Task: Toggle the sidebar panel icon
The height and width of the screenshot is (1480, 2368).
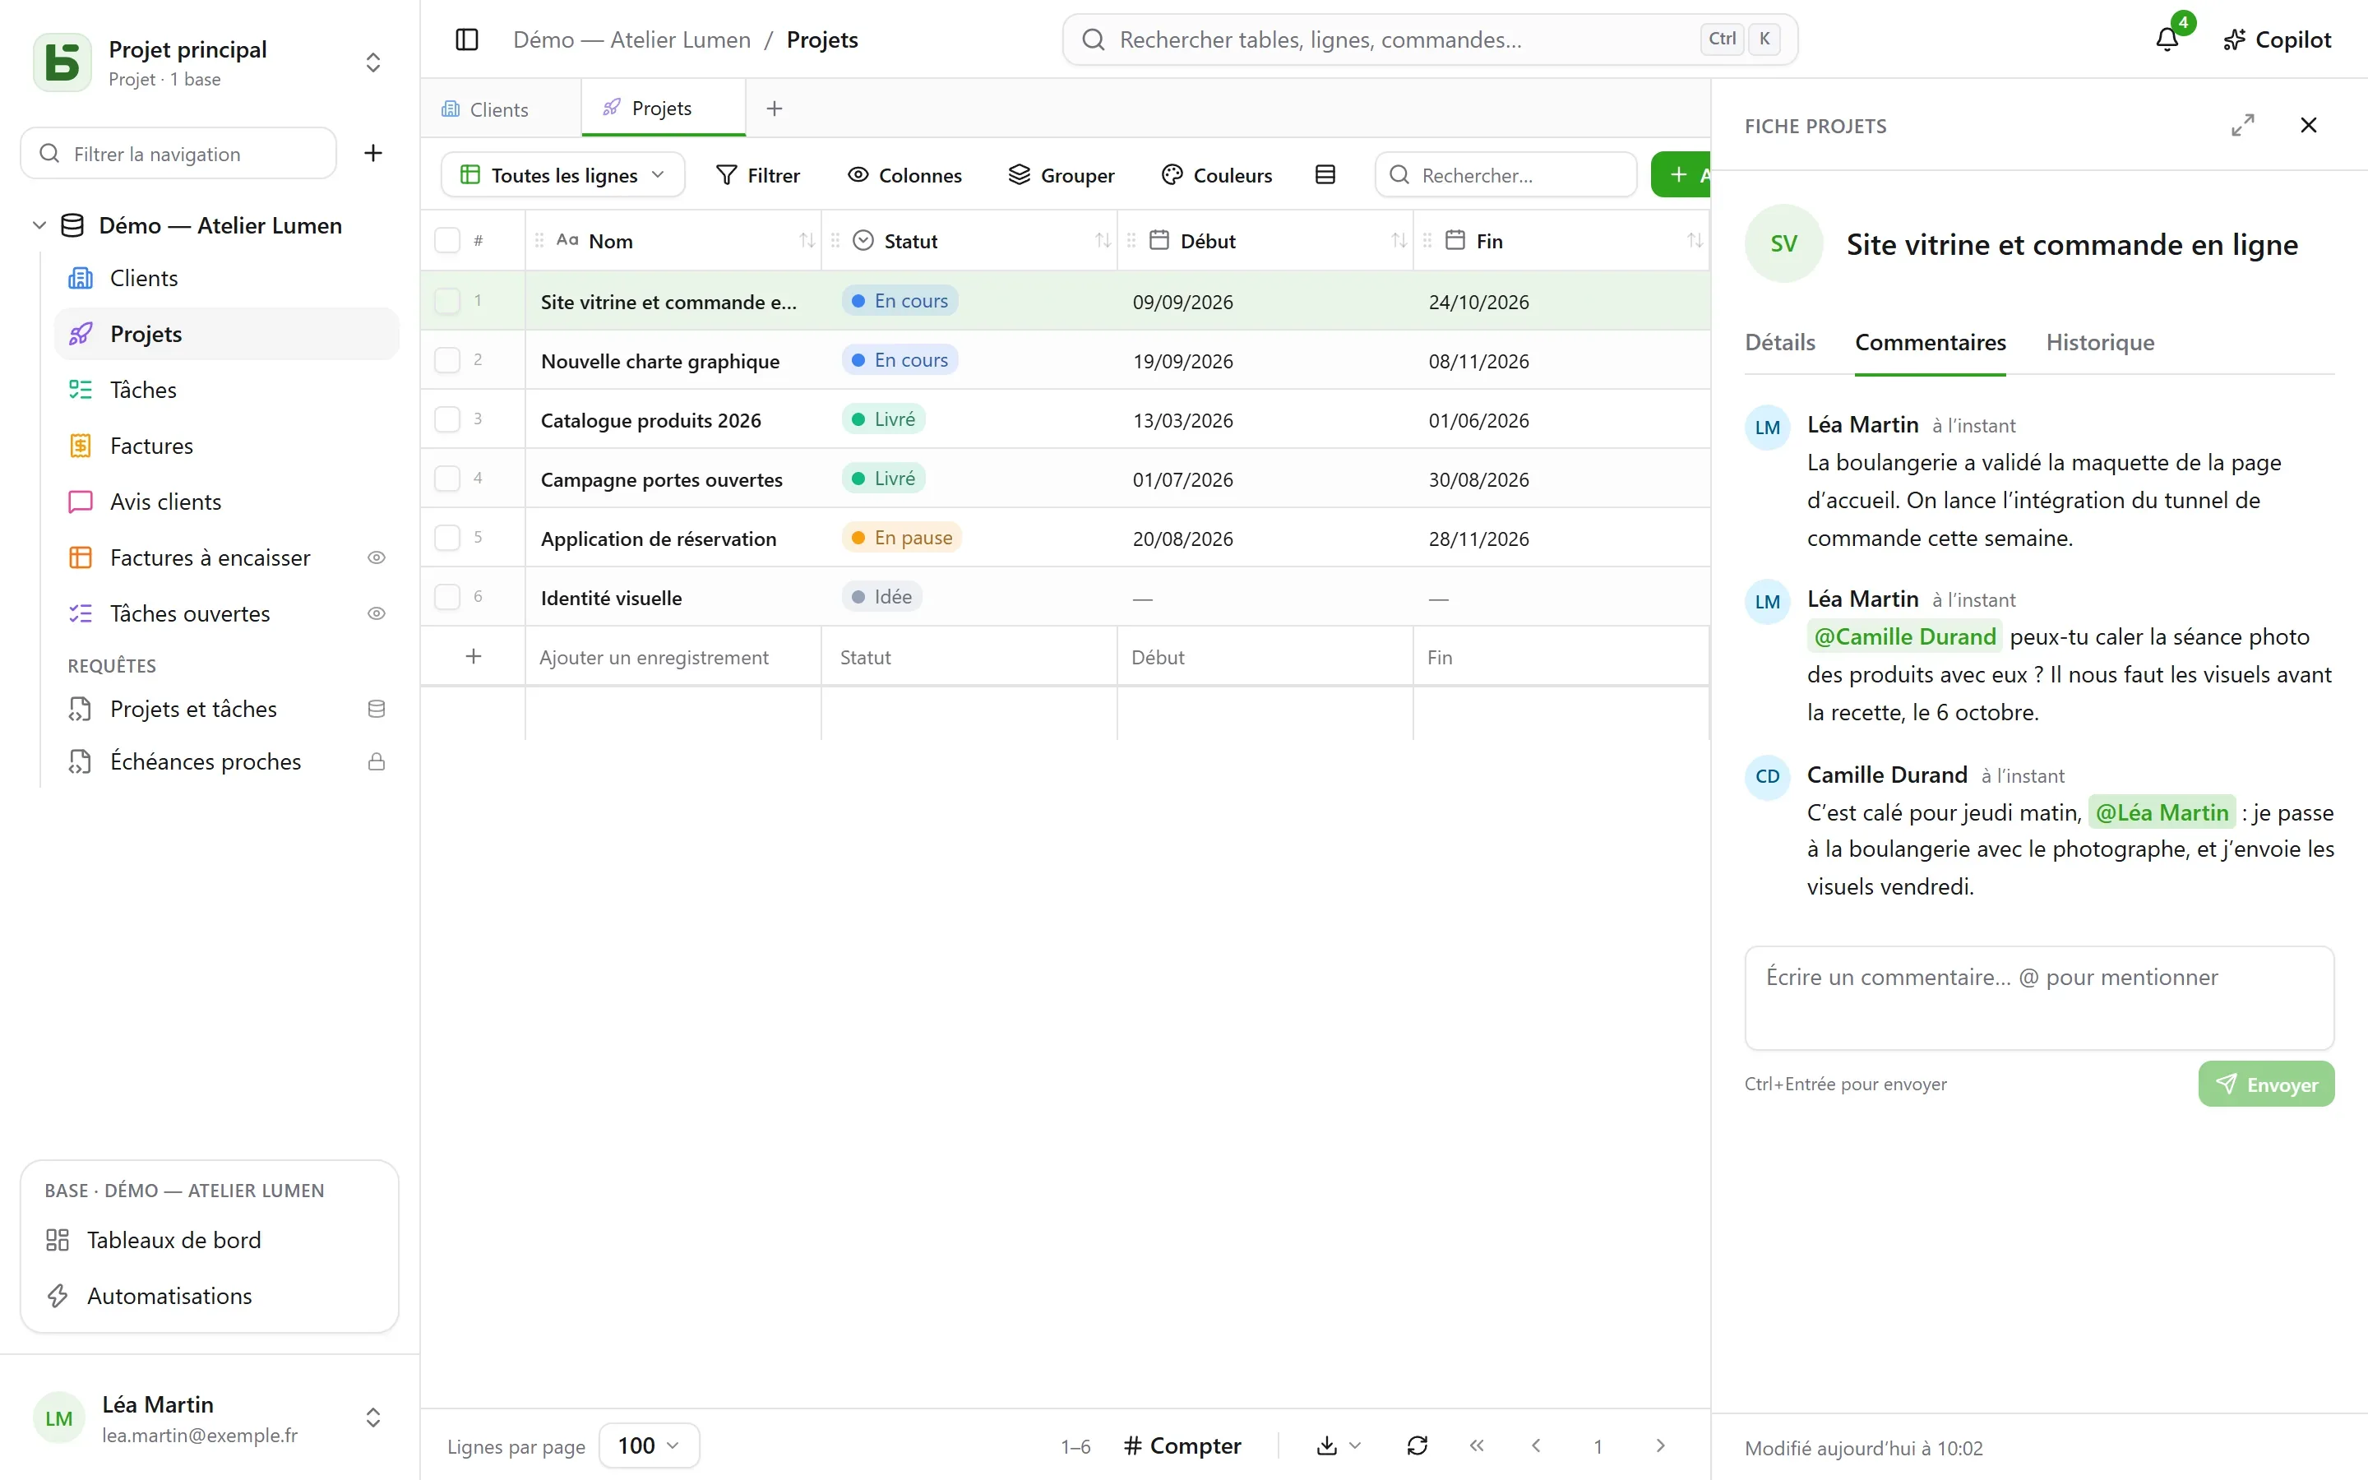Action: [x=467, y=39]
